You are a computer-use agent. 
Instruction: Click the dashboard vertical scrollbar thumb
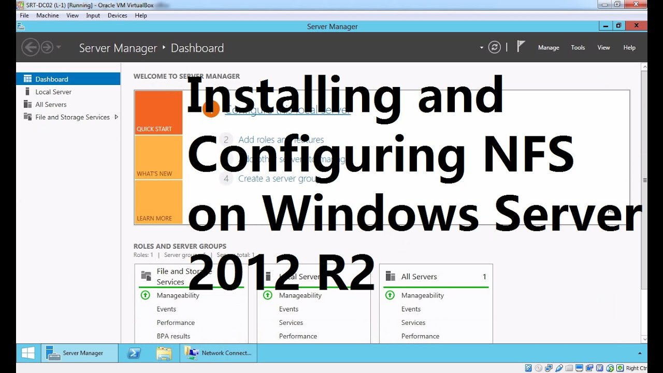(644, 180)
